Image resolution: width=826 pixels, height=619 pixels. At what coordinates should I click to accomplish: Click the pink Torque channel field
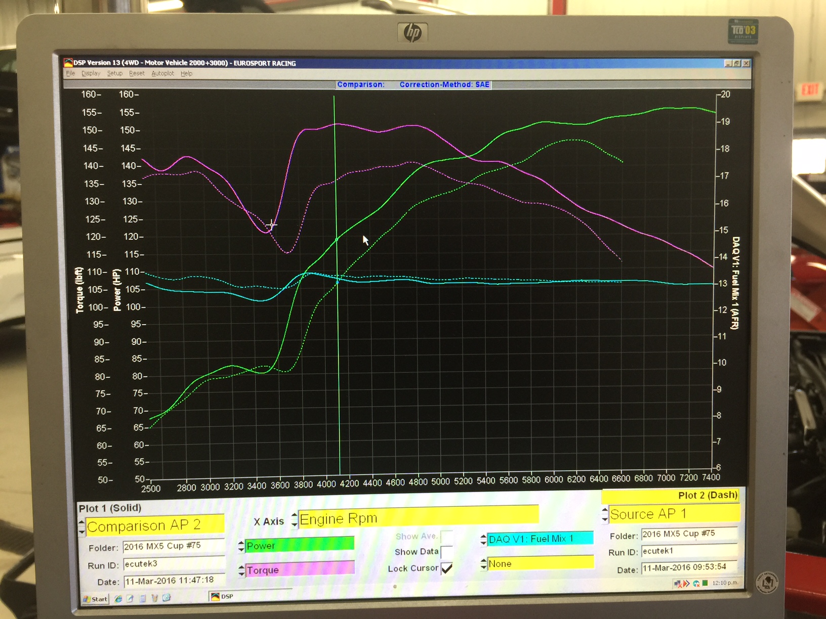[x=300, y=569]
